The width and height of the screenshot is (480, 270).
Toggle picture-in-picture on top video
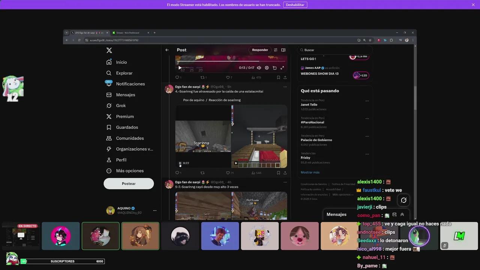click(274, 68)
